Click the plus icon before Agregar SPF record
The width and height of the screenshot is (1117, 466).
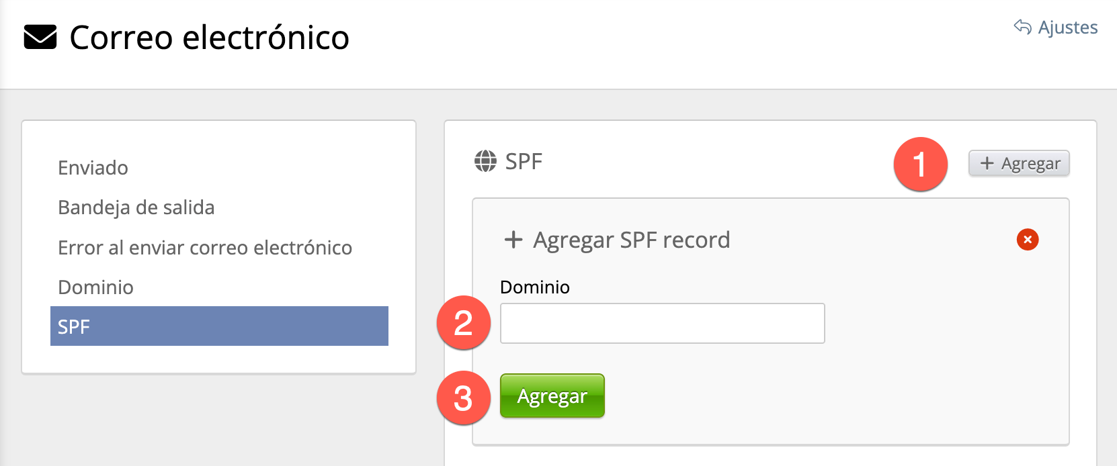pyautogui.click(x=513, y=240)
